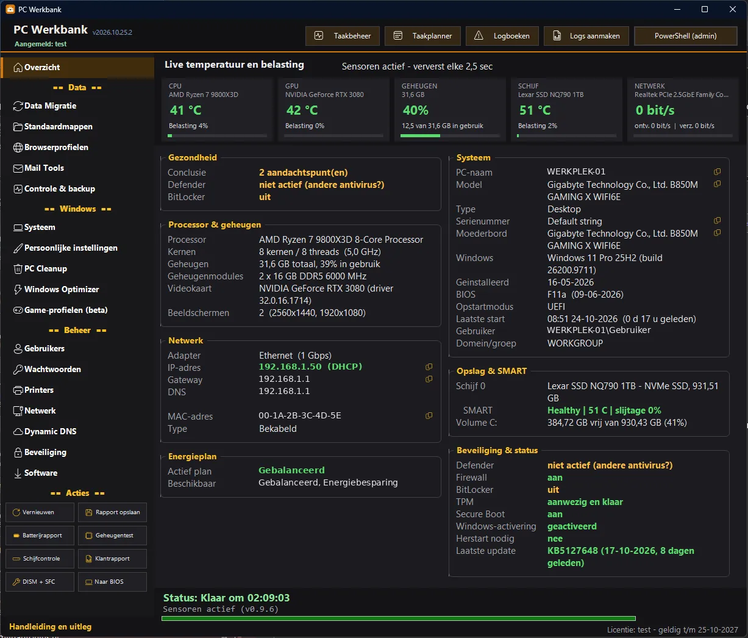Open Standaardmappen in the sidebar
The height and width of the screenshot is (638, 748).
77,127
